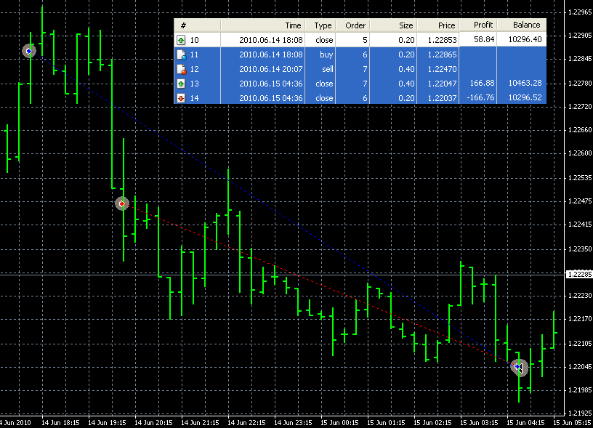Click the balance value 10296.52

coord(525,97)
